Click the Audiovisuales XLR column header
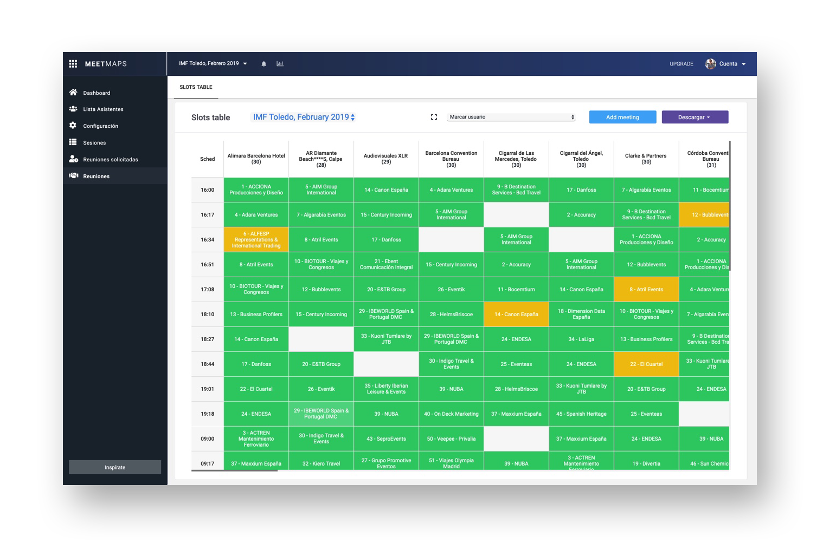This screenshot has height=543, width=823. click(386, 159)
